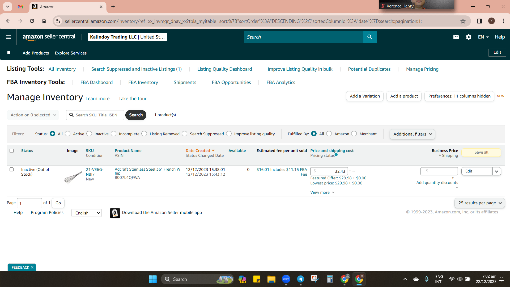Click the pricing status info icon
Image resolution: width=510 pixels, height=287 pixels.
(x=336, y=155)
